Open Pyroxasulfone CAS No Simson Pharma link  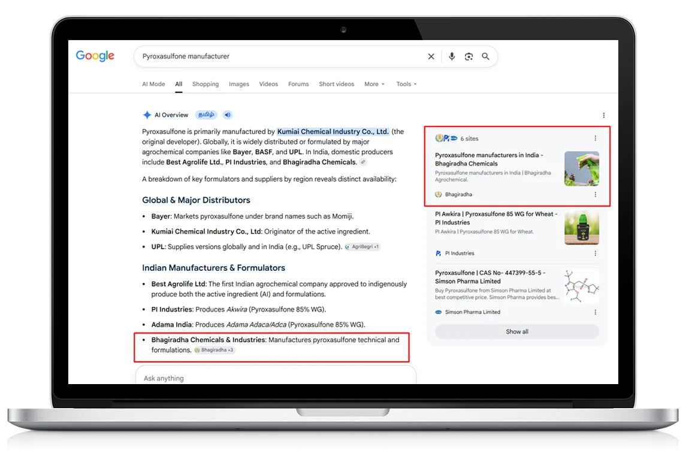click(490, 277)
